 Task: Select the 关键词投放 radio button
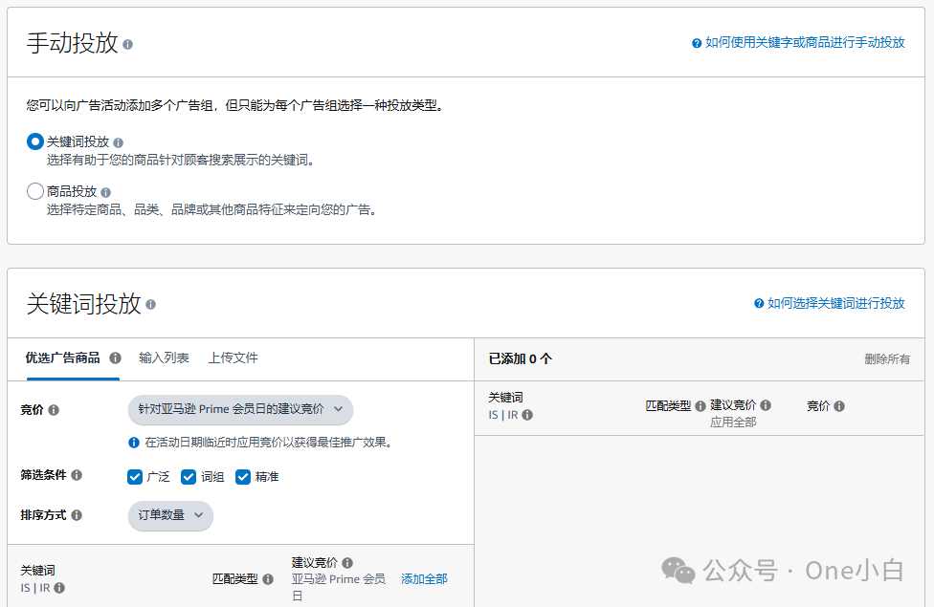(x=35, y=141)
